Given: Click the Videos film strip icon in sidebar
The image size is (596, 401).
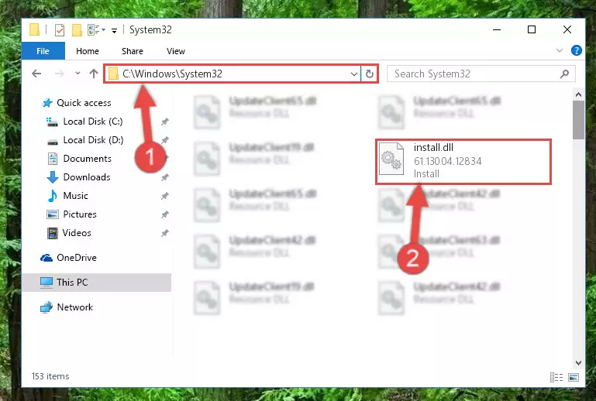Looking at the screenshot, I should point(53,233).
